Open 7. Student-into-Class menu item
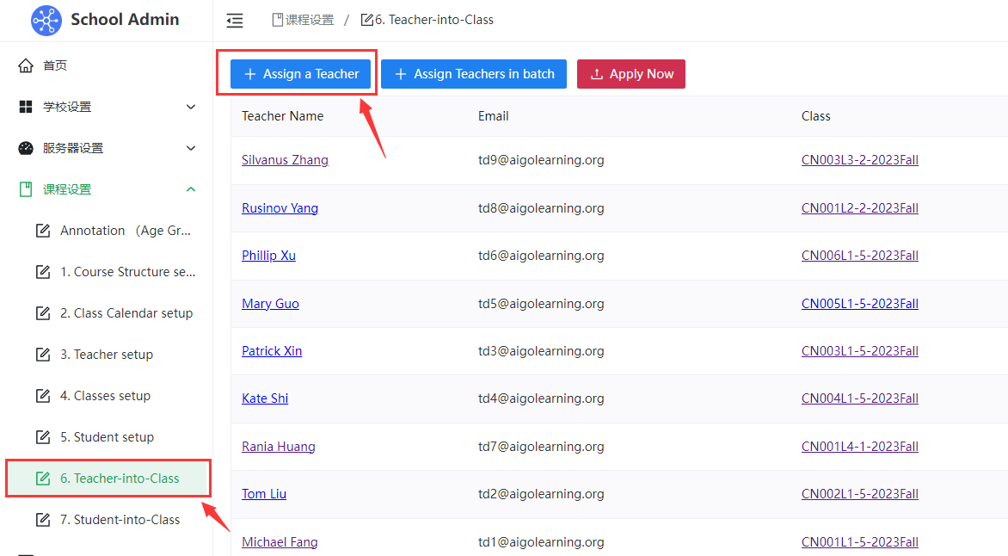 tap(120, 520)
